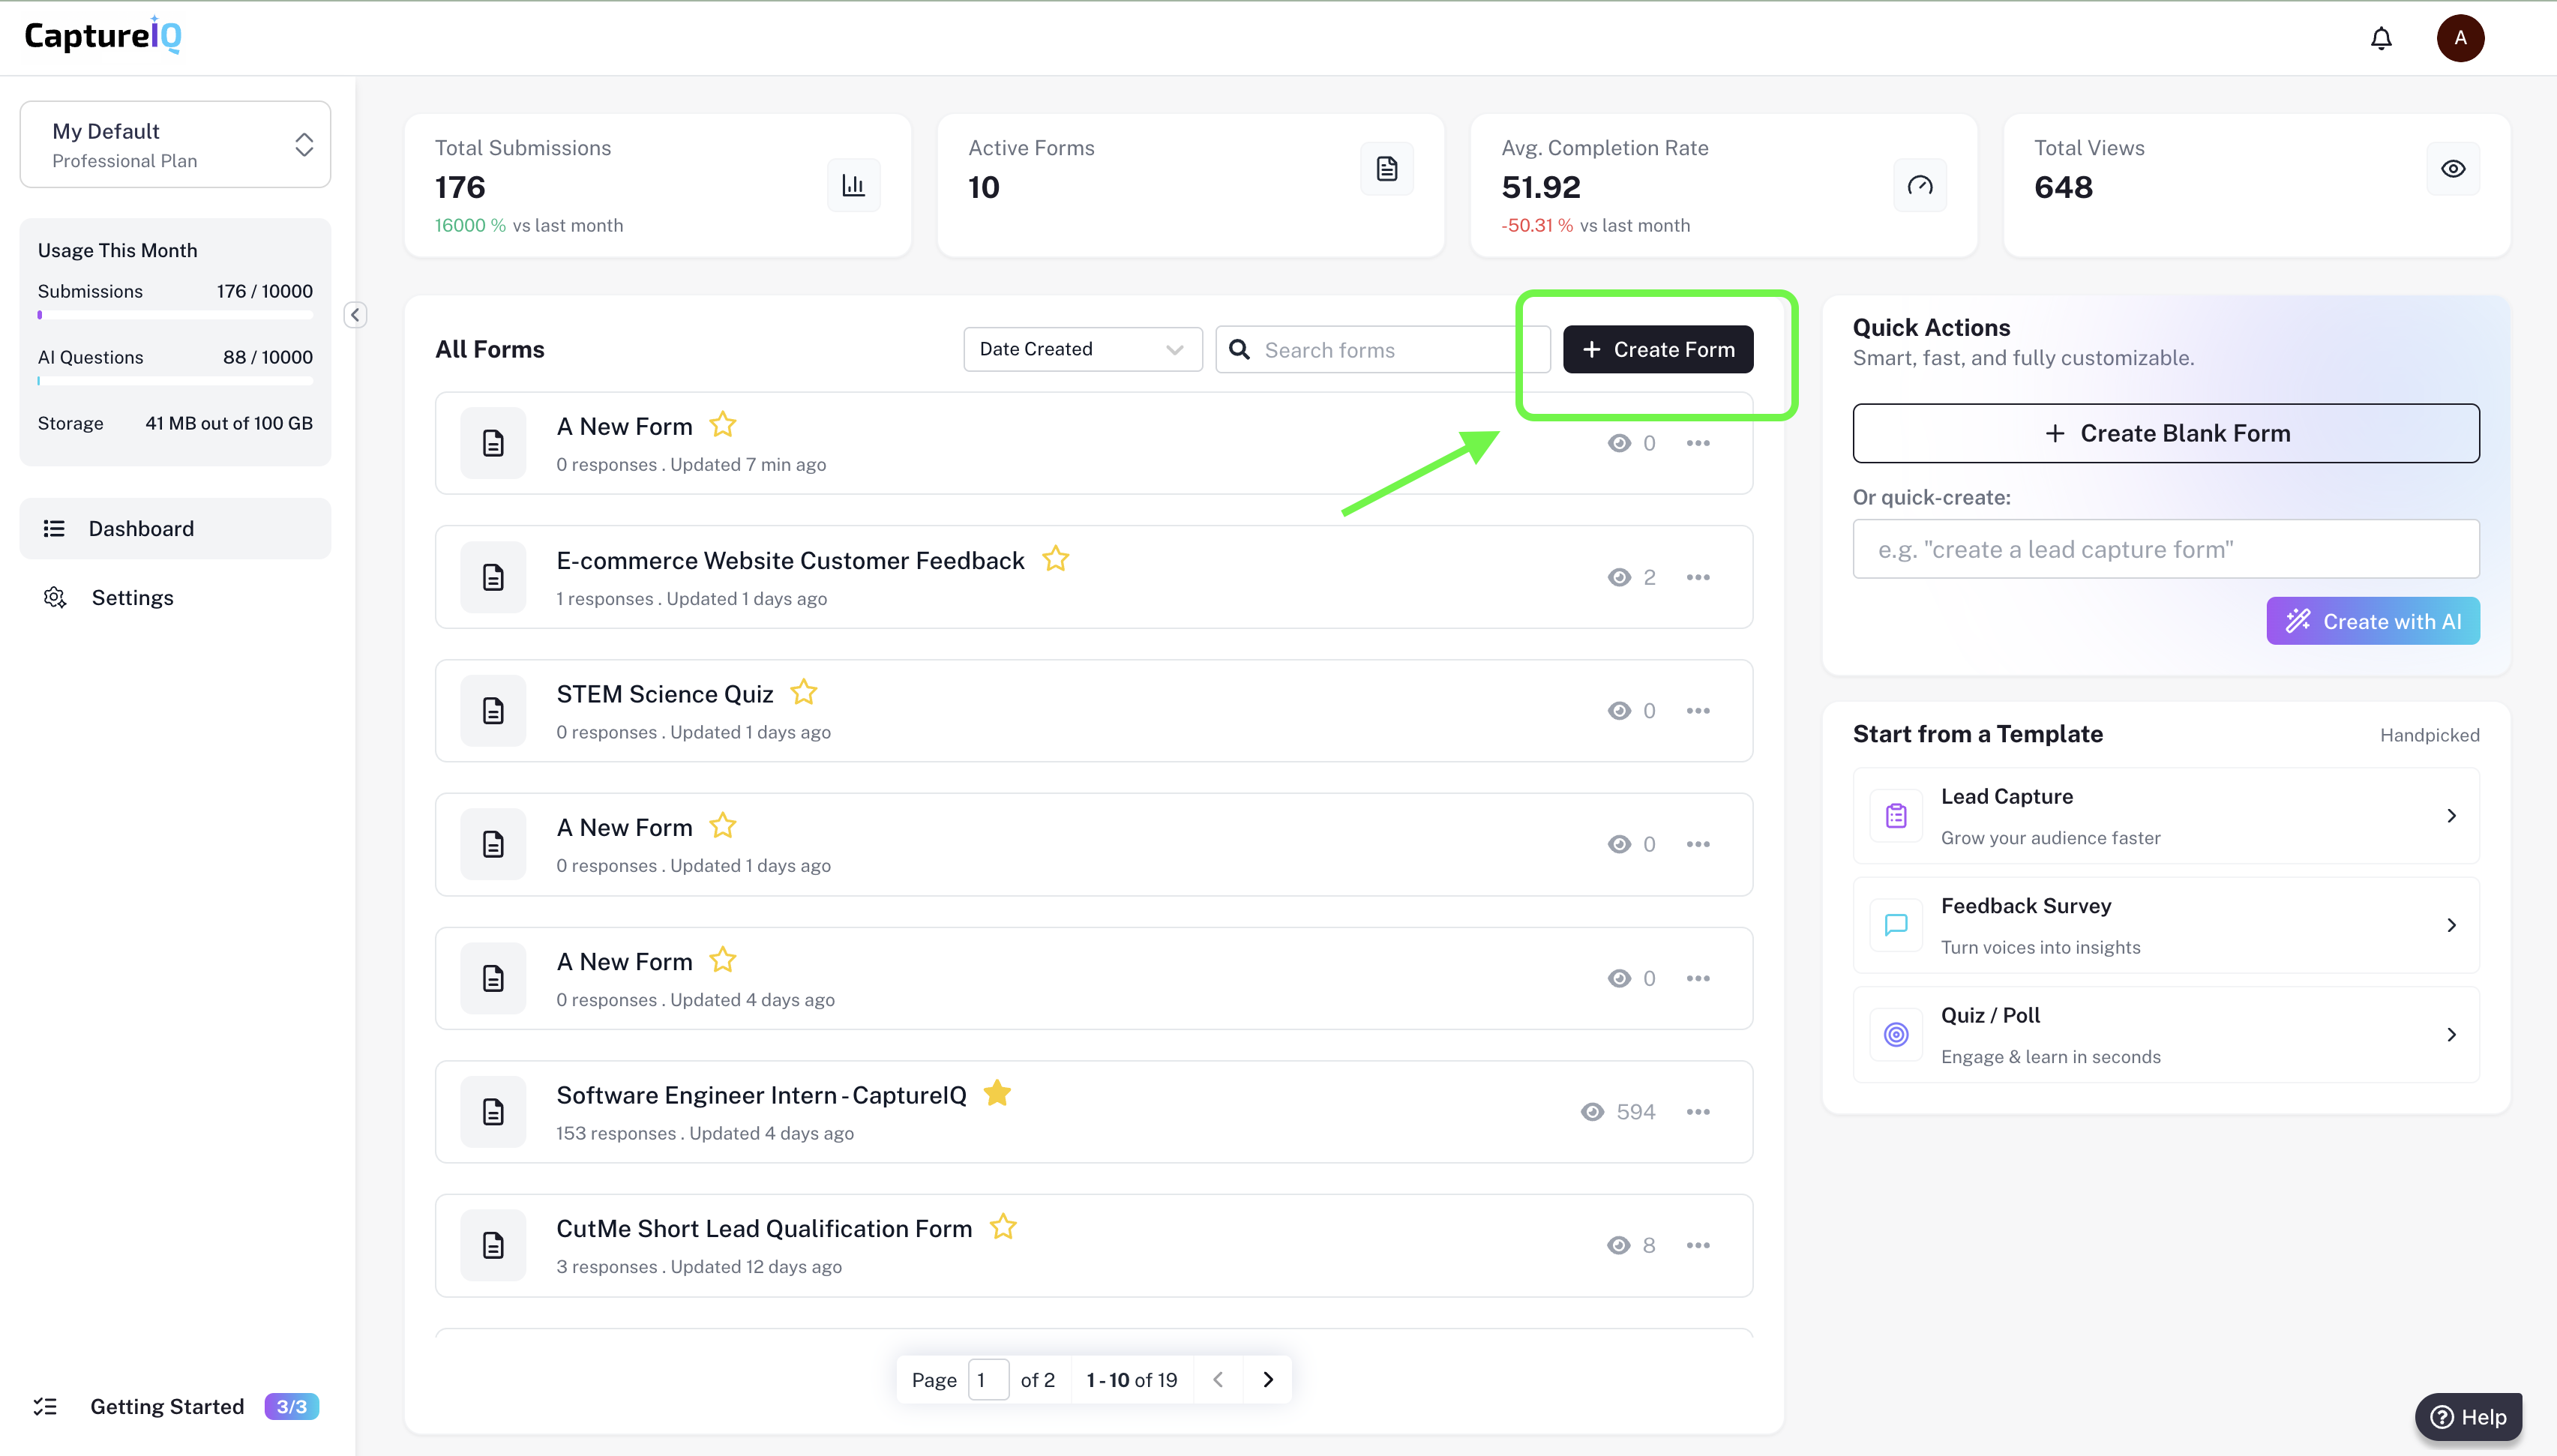The image size is (2557, 1456).
Task: Open more options for STEM Science Quiz
Action: pyautogui.click(x=1697, y=711)
